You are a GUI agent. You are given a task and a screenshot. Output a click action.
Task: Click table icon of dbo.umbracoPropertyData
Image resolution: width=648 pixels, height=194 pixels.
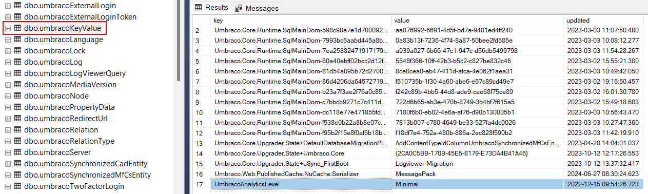coord(17,107)
